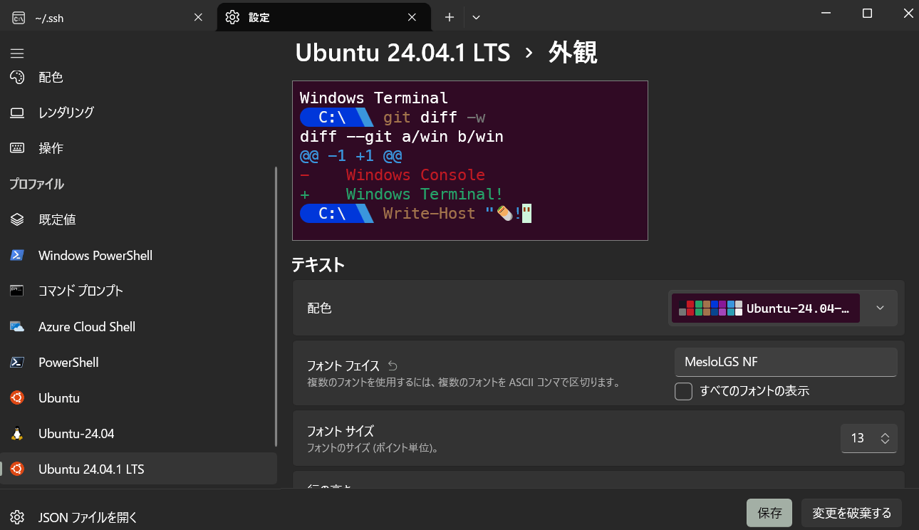Click the 操作 keyboard icon
This screenshot has width=919, height=530.
[17, 148]
